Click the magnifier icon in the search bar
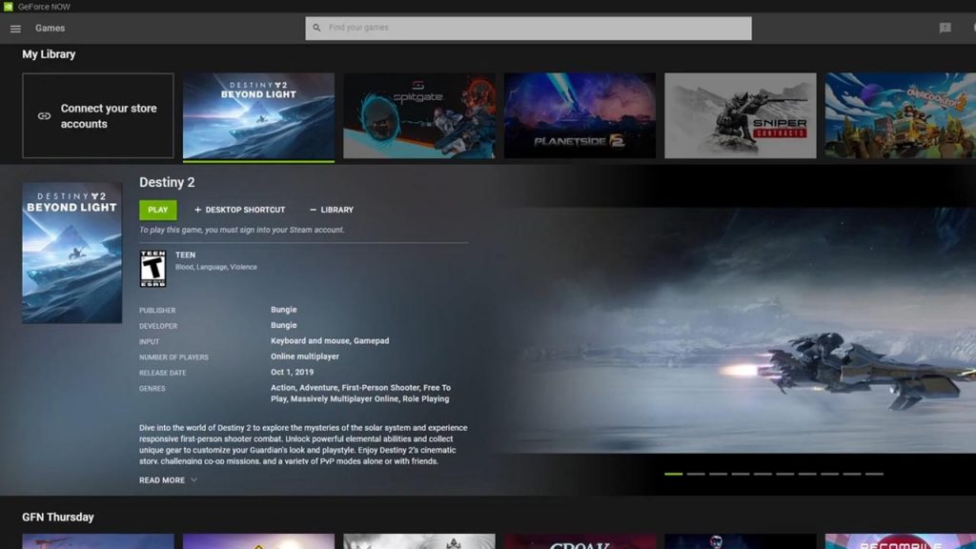Viewport: 976px width, 549px height. click(x=316, y=28)
